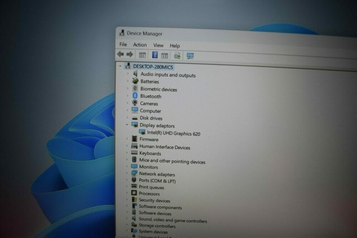Click the Show/Hide console tree toolbar icon
This screenshot has height=238, width=357.
click(142, 55)
